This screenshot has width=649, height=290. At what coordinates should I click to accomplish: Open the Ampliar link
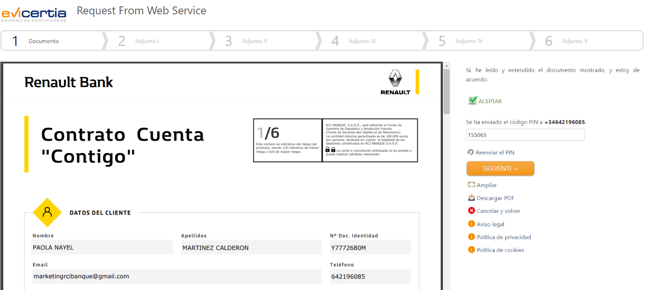pos(486,185)
